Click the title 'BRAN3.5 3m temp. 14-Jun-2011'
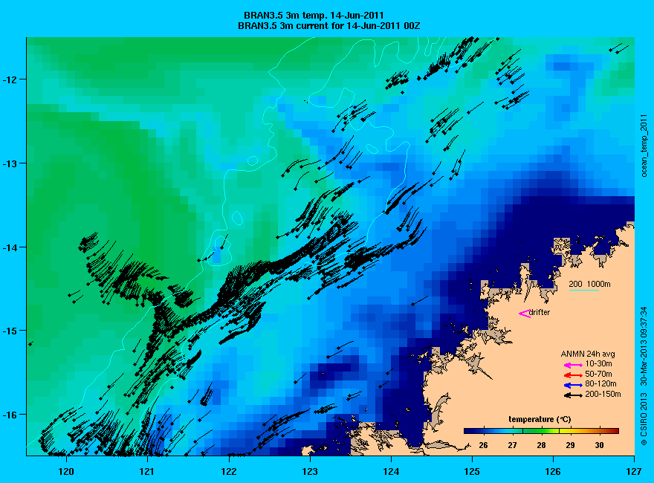This screenshot has width=654, height=483. click(x=314, y=16)
